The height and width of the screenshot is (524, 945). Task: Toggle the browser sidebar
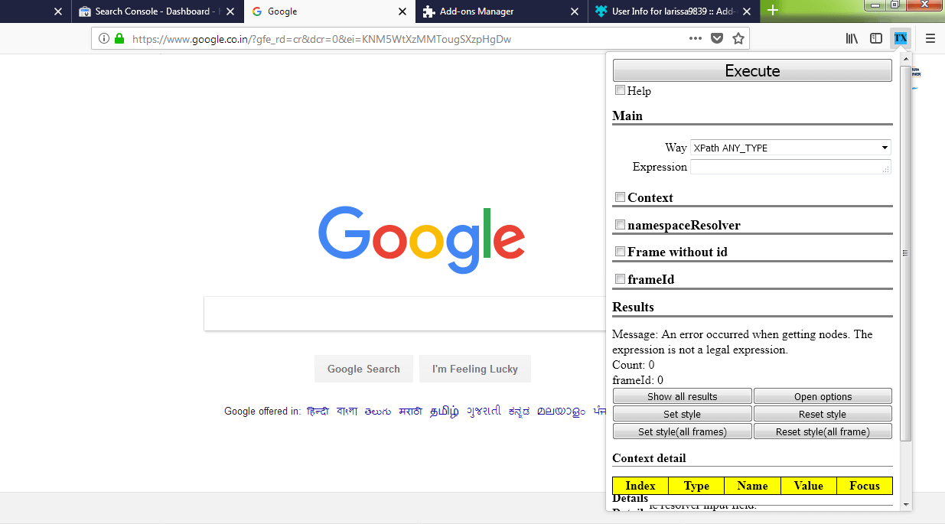[x=875, y=37]
